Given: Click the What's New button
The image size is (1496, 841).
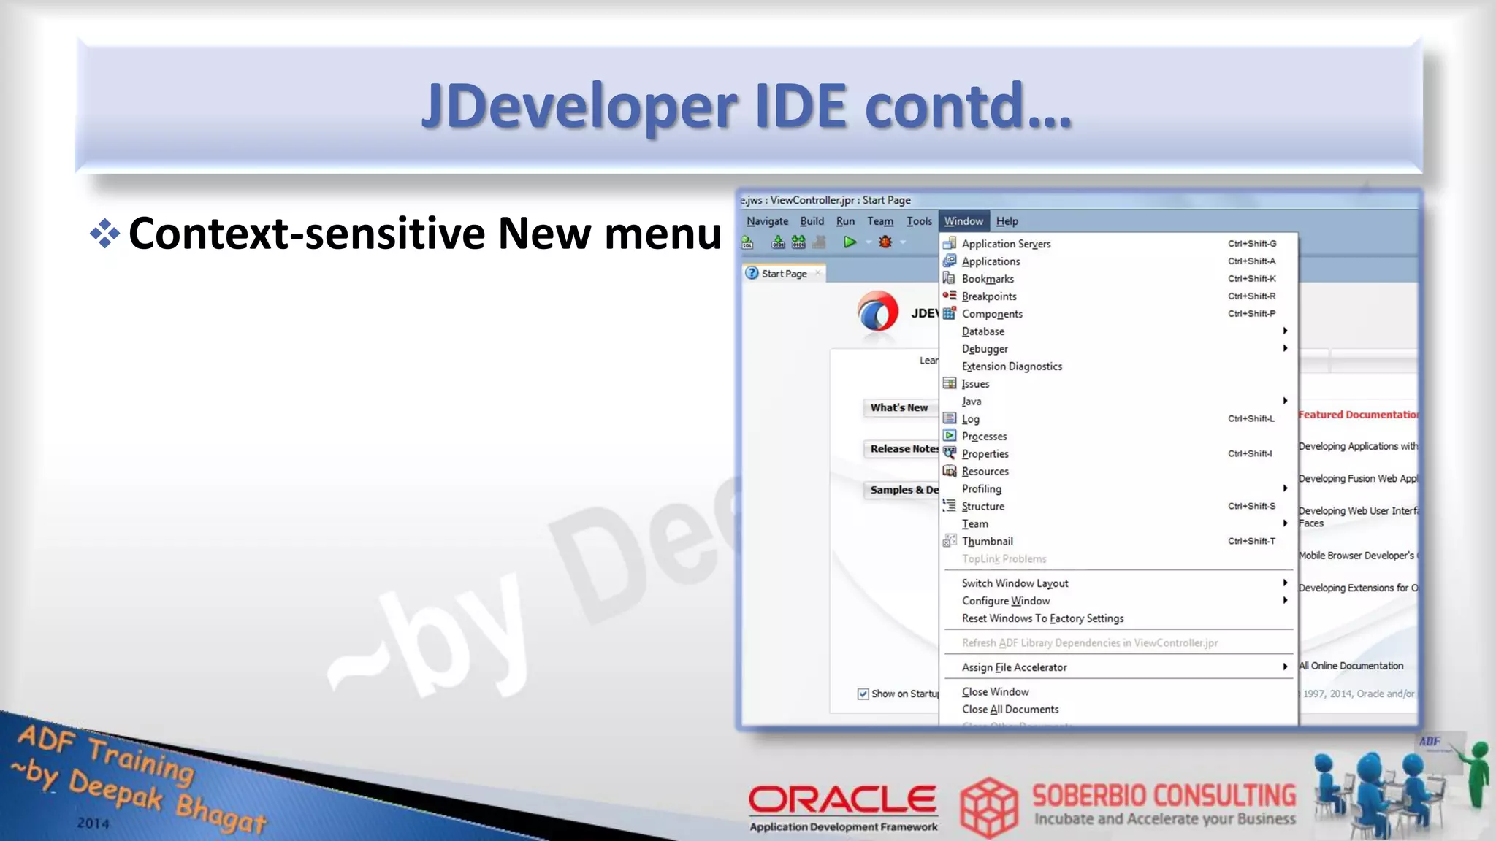Looking at the screenshot, I should tap(899, 407).
